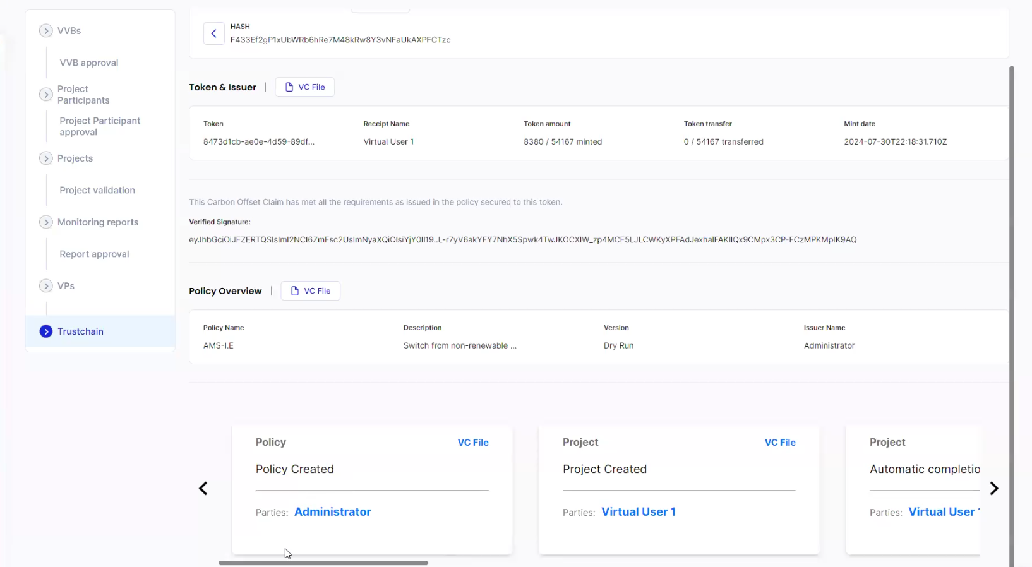This screenshot has height=567, width=1032.
Task: Open VC File for Policy Overview
Action: click(310, 291)
